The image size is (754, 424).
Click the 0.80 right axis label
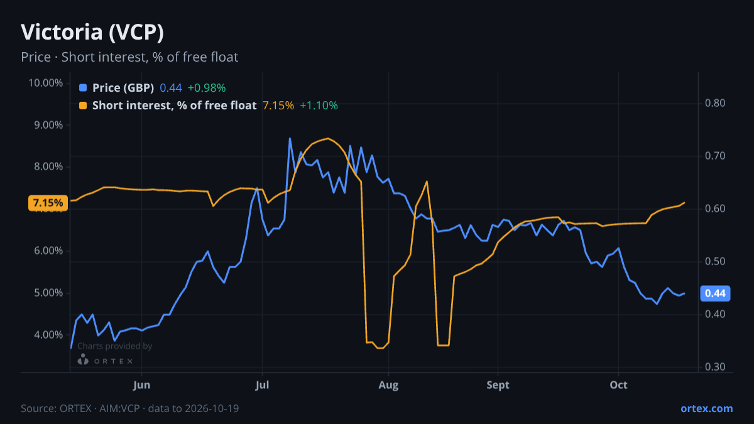[x=715, y=103]
